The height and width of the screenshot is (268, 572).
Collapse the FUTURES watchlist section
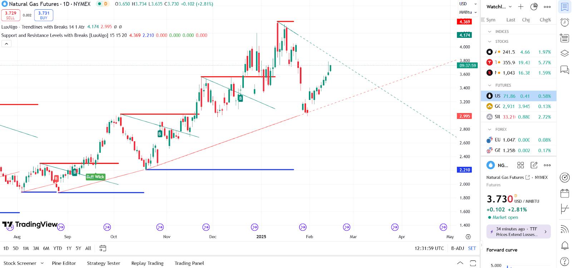pyautogui.click(x=490, y=85)
